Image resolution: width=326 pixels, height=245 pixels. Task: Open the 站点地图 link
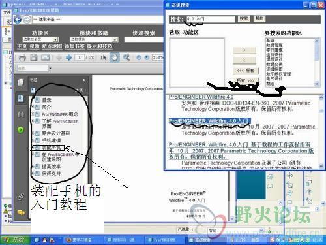tap(52, 46)
